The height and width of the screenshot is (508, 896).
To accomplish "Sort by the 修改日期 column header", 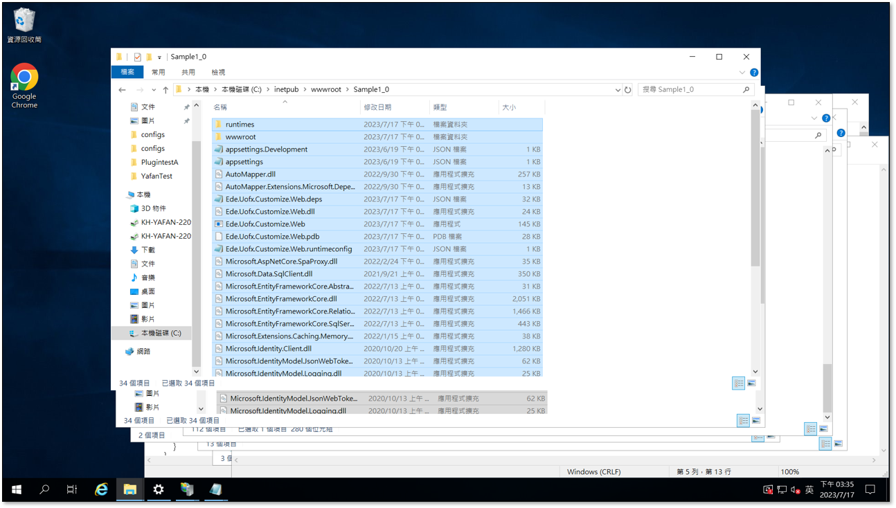I will click(x=395, y=107).
